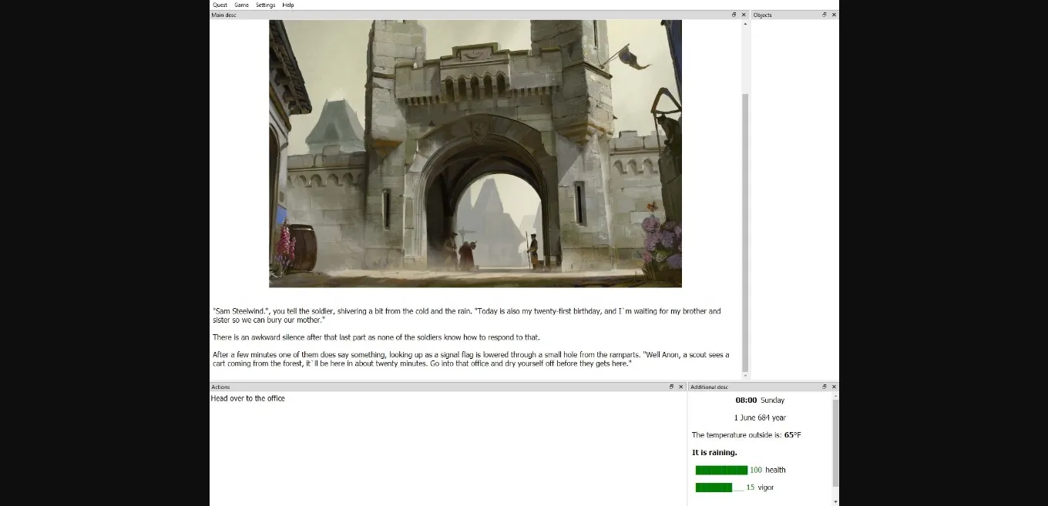
Task: Click the green health bar
Action: 720,470
